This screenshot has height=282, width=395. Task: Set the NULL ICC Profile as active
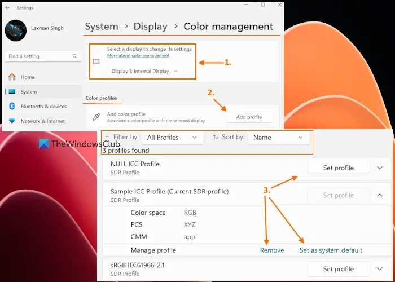(x=339, y=168)
